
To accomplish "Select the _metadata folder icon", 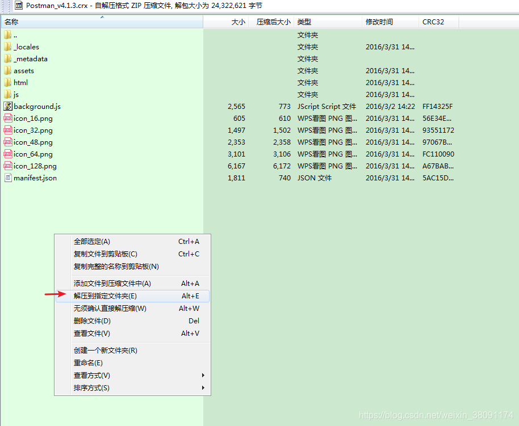I will coord(8,59).
